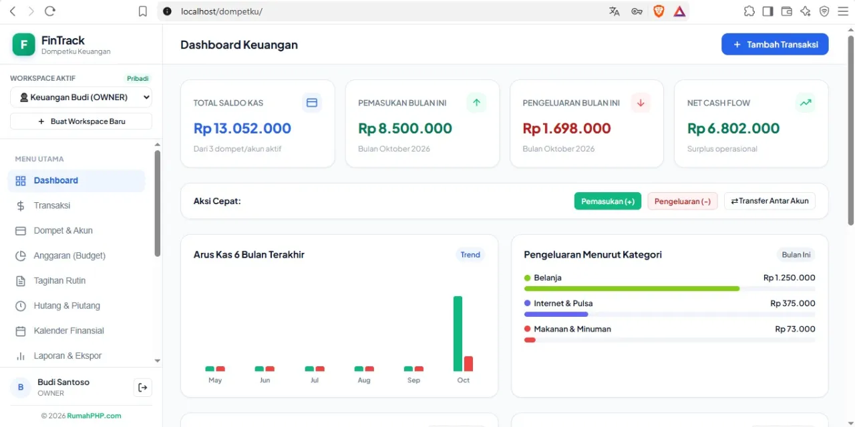Click the browser reload icon

click(x=49, y=11)
